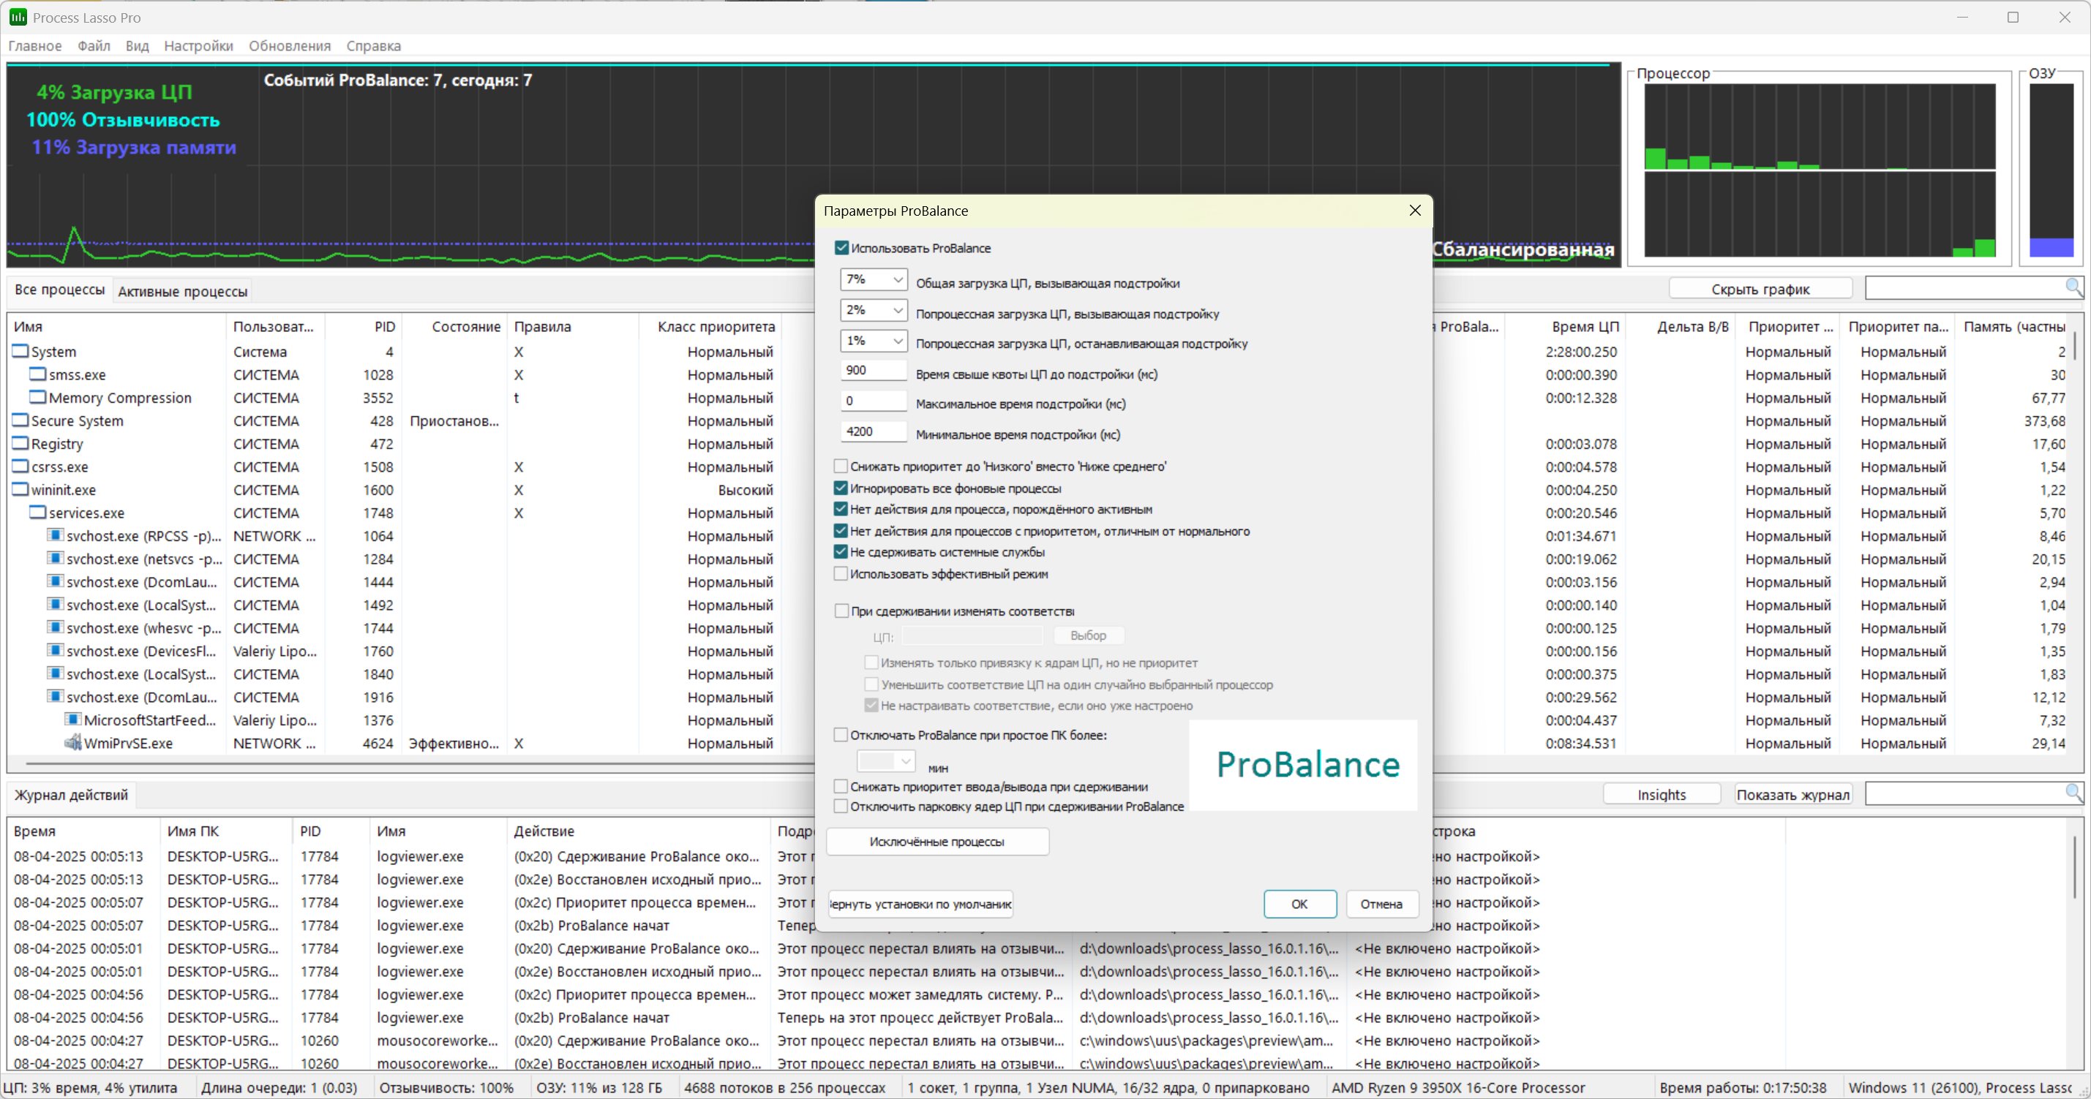Click the WmiPrvSE.exe process icon

coord(73,742)
